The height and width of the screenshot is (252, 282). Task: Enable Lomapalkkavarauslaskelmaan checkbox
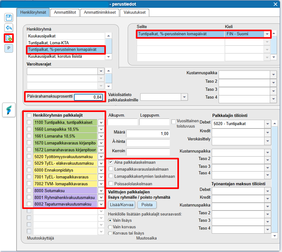(x=111, y=169)
